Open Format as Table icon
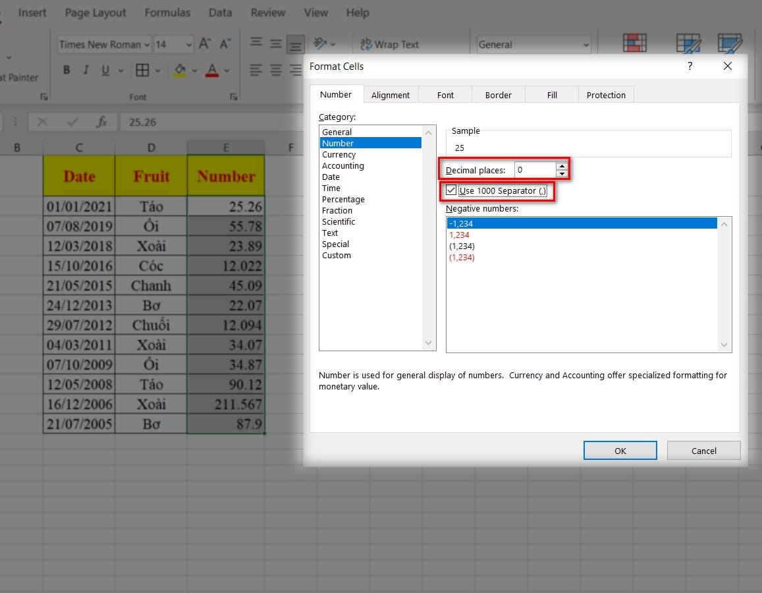762x593 pixels. point(688,43)
